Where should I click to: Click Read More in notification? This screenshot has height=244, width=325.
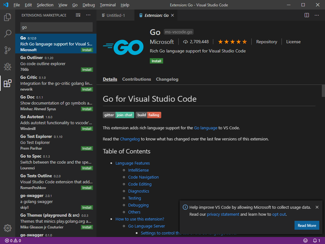coord(307,225)
